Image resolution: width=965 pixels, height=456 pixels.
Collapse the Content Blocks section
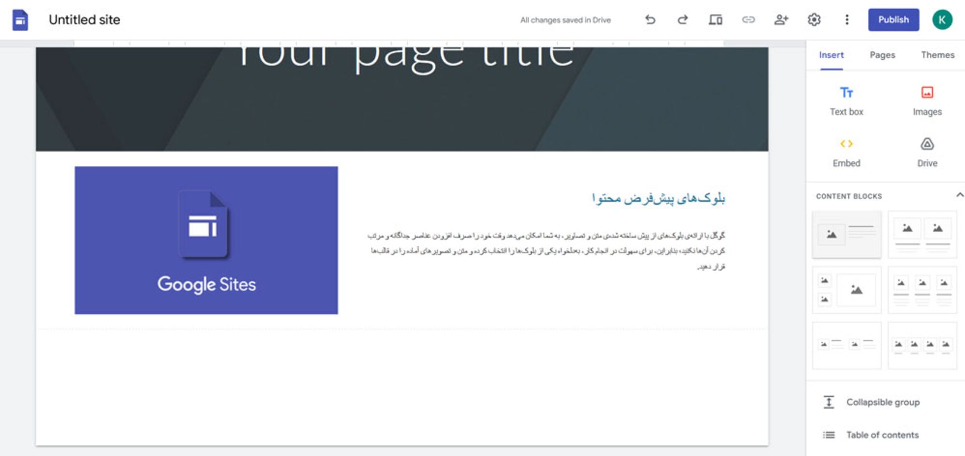coord(959,195)
